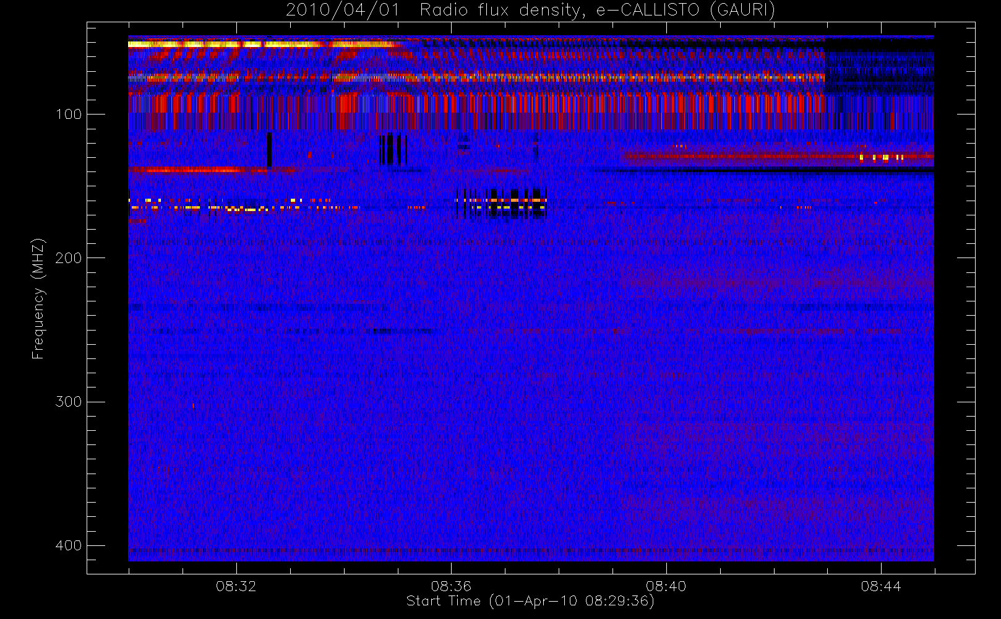Image resolution: width=1001 pixels, height=619 pixels.
Task: Click the 400 frequency tick label
Action: click(x=69, y=545)
